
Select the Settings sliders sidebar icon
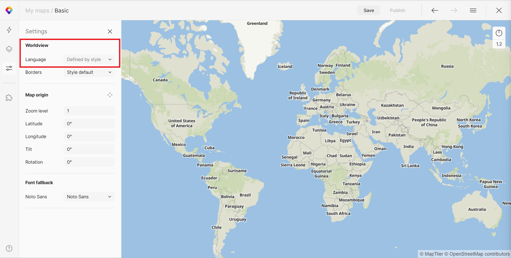pos(9,68)
